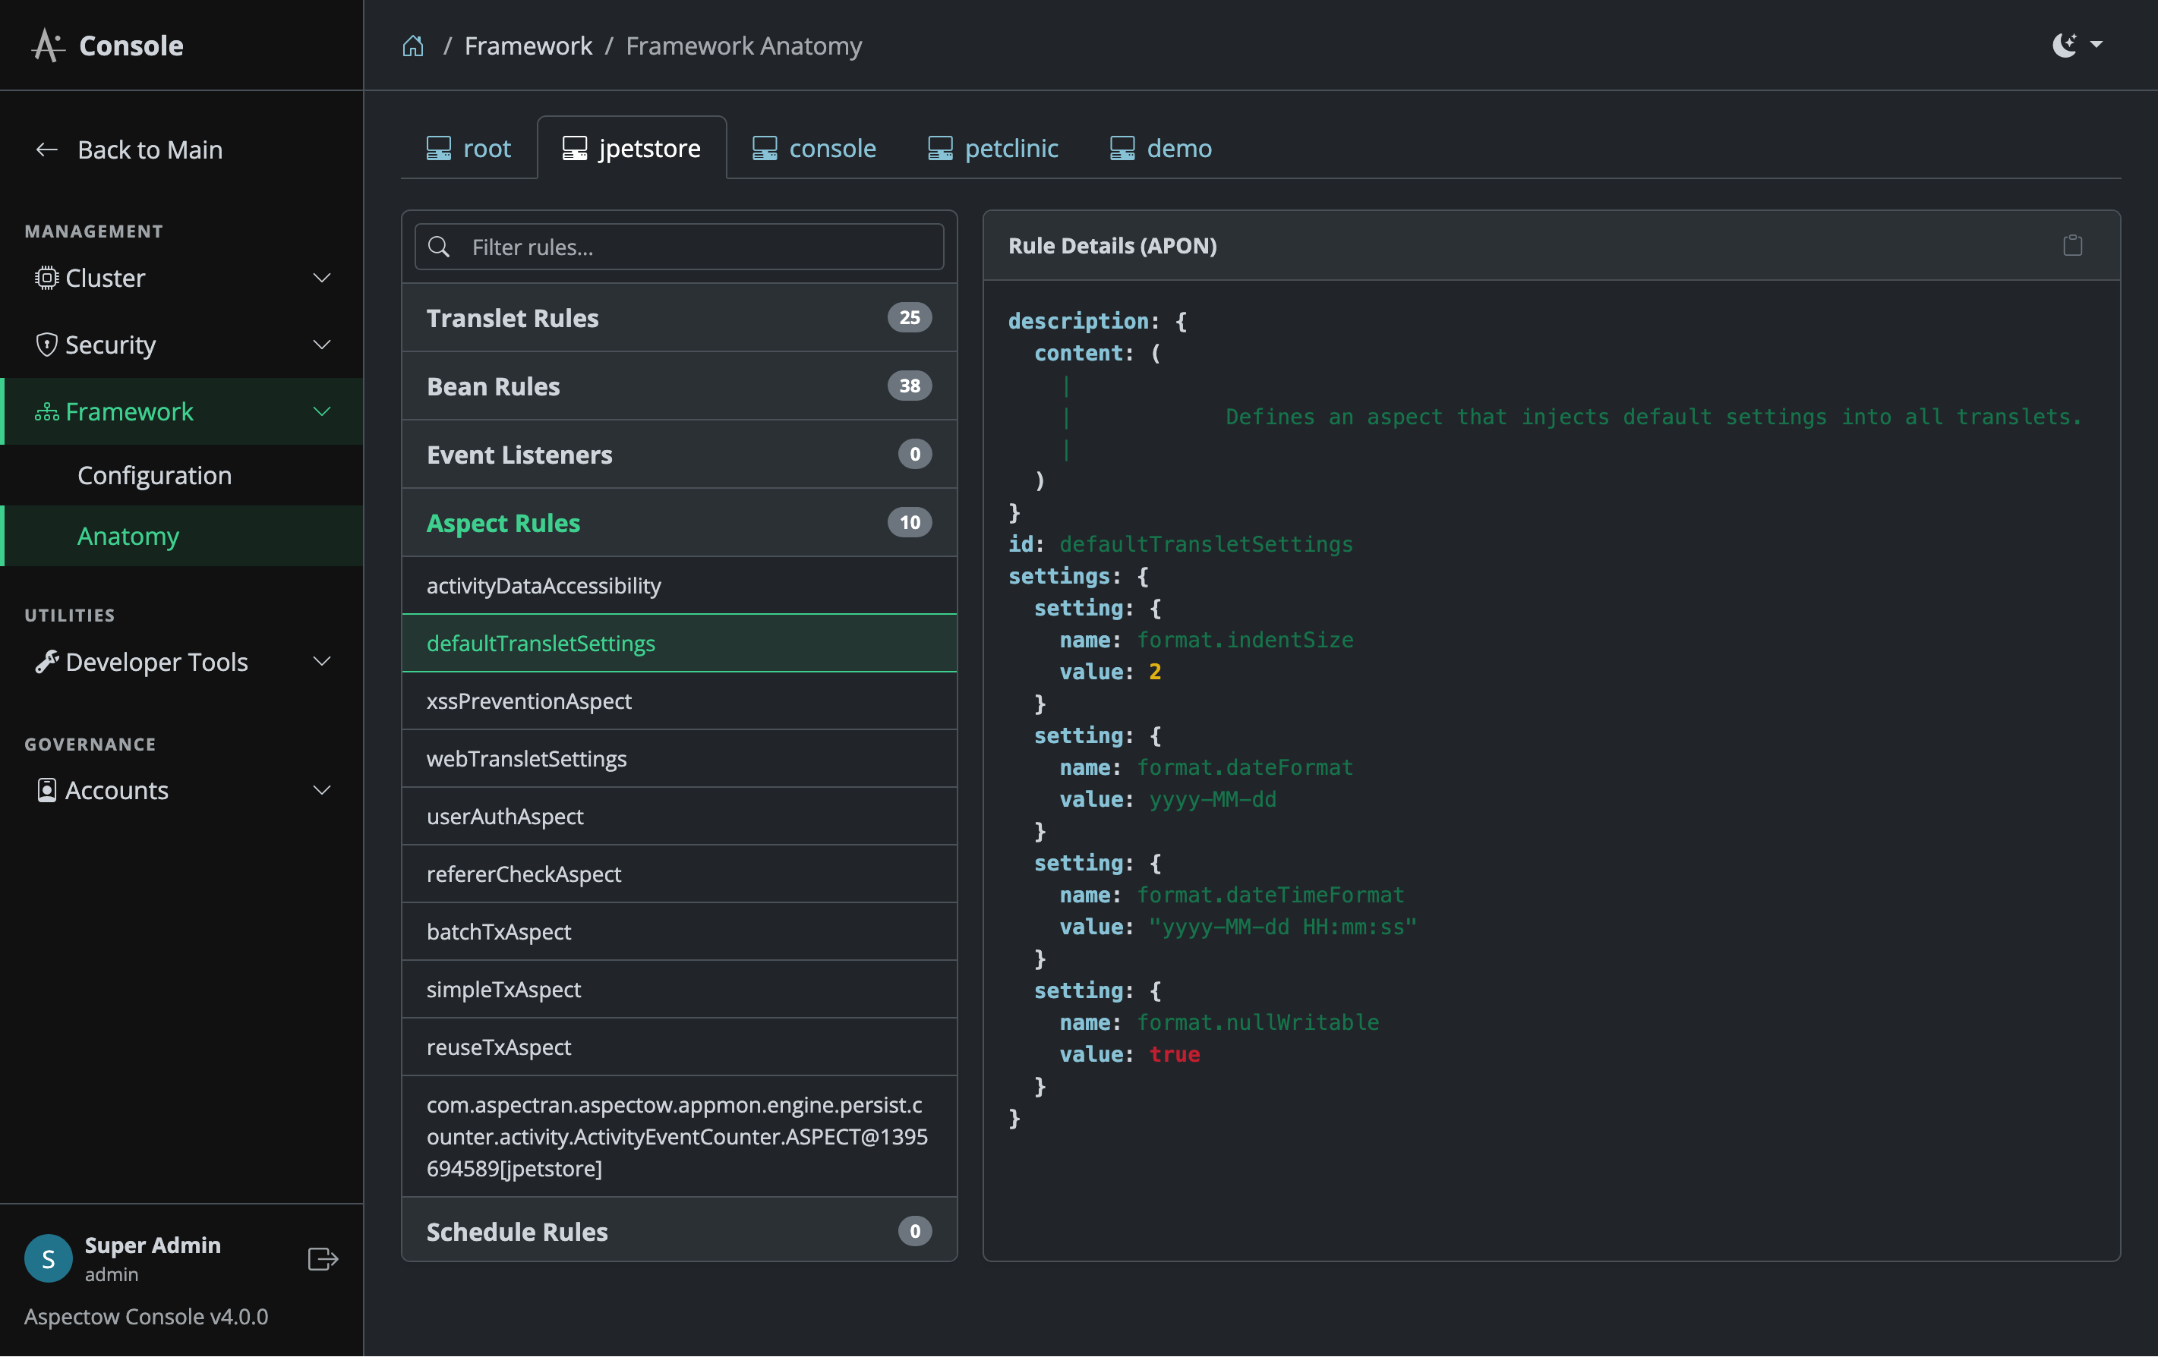Click the Aspect Rules count badge 10

(910, 523)
